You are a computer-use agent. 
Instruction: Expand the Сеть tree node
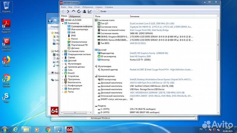[x=63, y=70]
